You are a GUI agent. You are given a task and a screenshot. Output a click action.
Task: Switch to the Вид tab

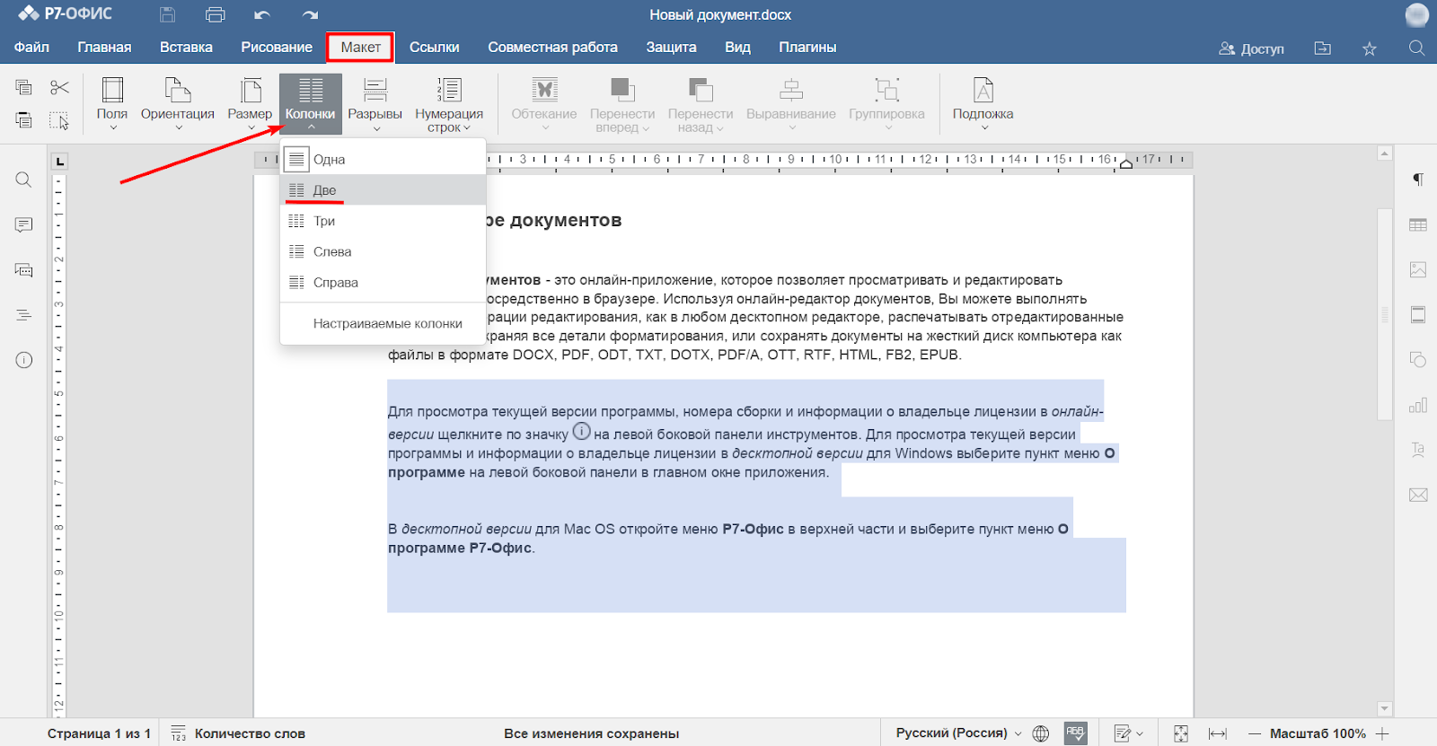click(x=737, y=48)
